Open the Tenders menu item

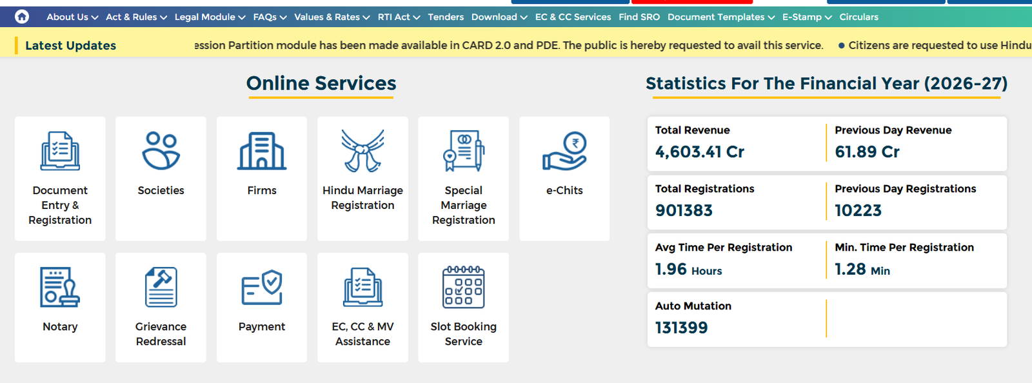(x=446, y=17)
